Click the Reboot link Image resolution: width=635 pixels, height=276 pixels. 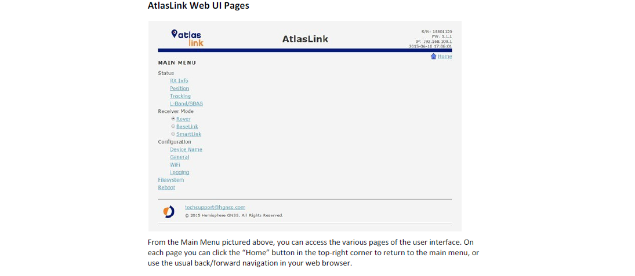click(x=166, y=187)
